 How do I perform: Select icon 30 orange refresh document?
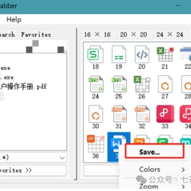tap(95, 114)
